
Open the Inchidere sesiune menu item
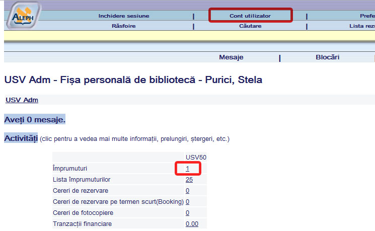124,16
